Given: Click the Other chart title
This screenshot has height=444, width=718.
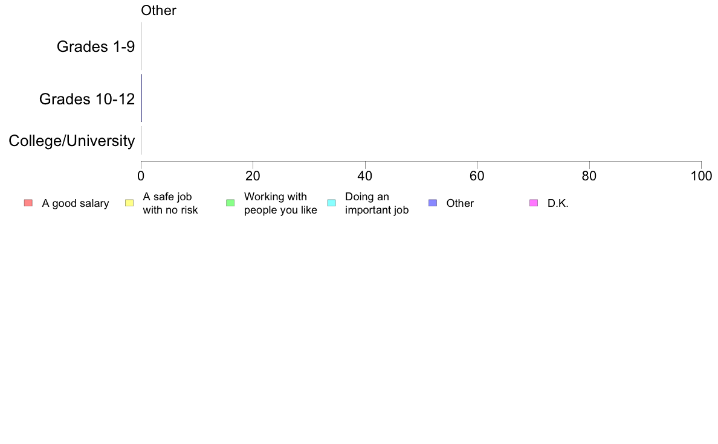Looking at the screenshot, I should (158, 10).
